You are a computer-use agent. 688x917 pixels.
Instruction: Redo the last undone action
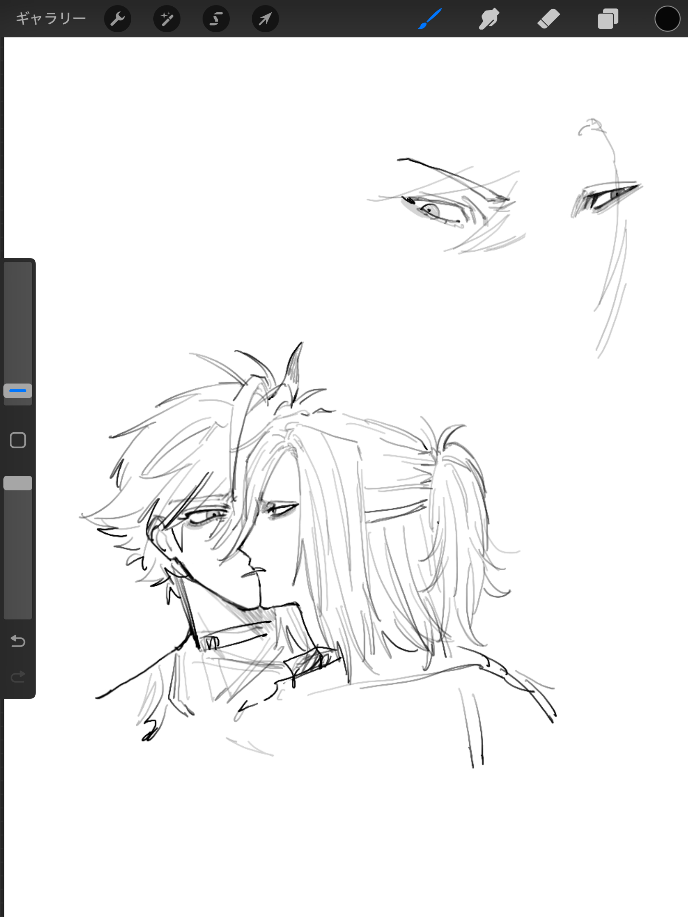(18, 676)
